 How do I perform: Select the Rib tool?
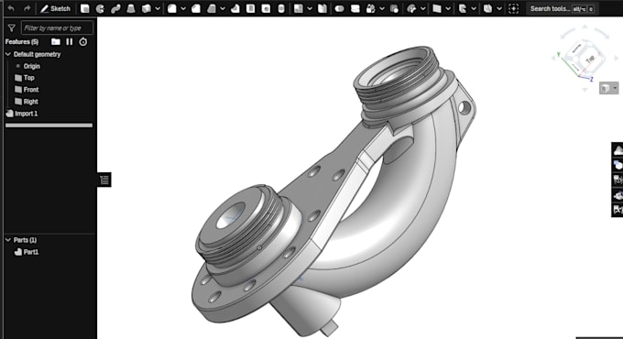235,8
